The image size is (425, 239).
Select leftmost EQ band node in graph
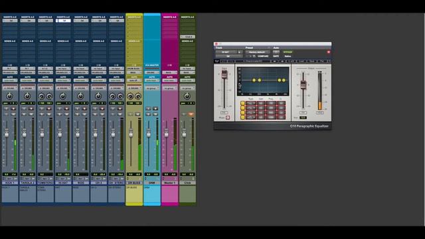(254, 80)
